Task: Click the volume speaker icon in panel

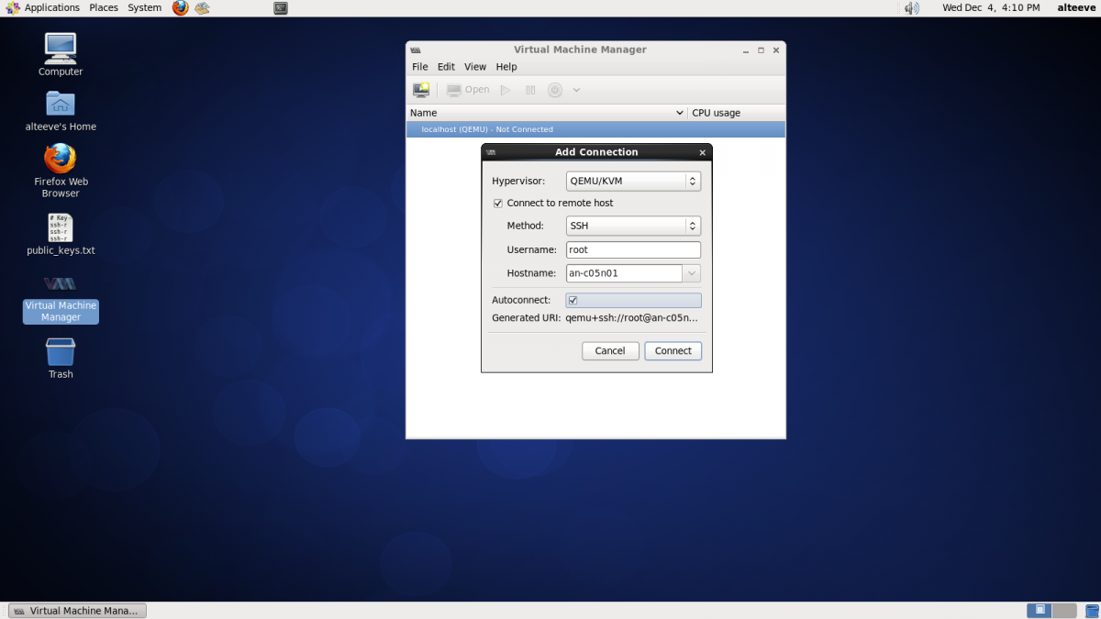Action: [911, 8]
